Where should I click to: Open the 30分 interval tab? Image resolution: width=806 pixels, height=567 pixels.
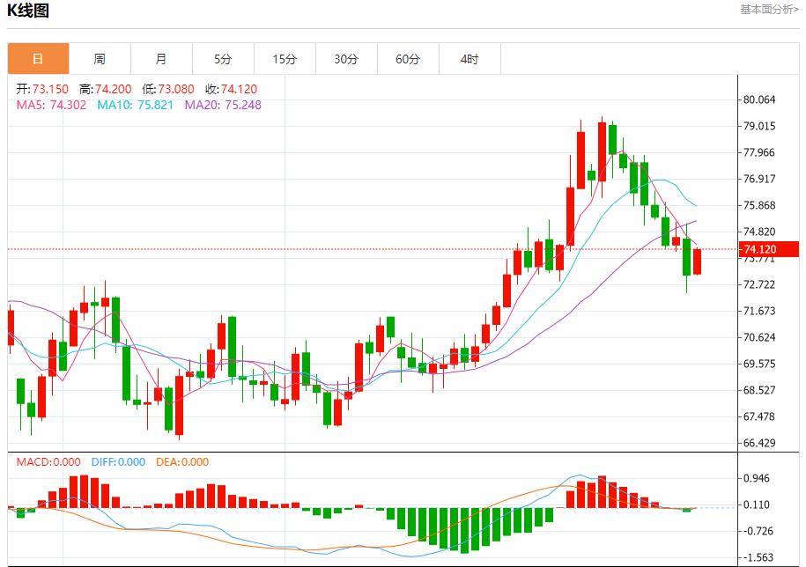tap(346, 58)
